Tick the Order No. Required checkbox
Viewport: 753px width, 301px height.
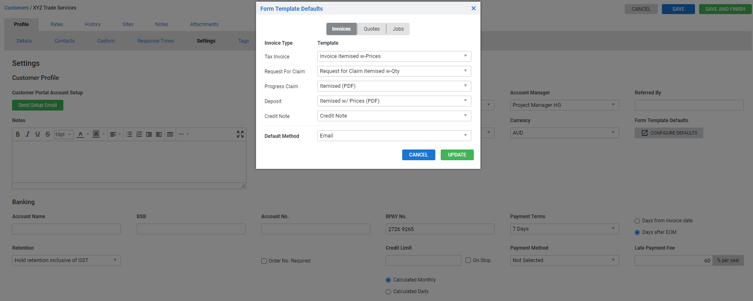tap(264, 261)
